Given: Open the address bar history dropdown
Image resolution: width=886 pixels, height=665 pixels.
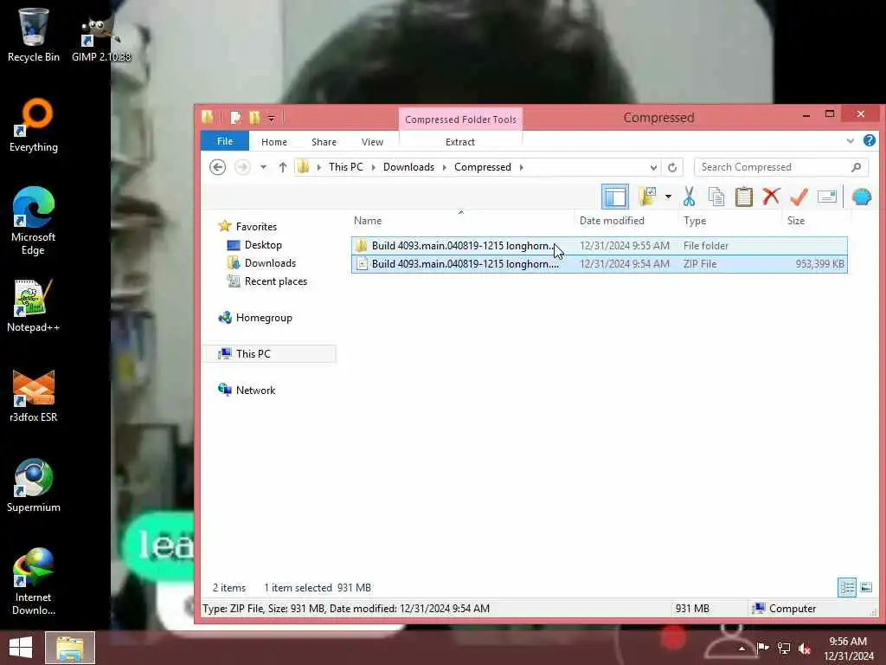Looking at the screenshot, I should (653, 167).
